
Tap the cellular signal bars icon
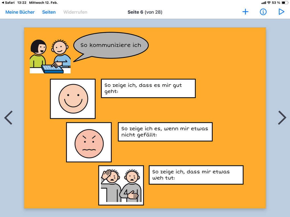point(264,3)
